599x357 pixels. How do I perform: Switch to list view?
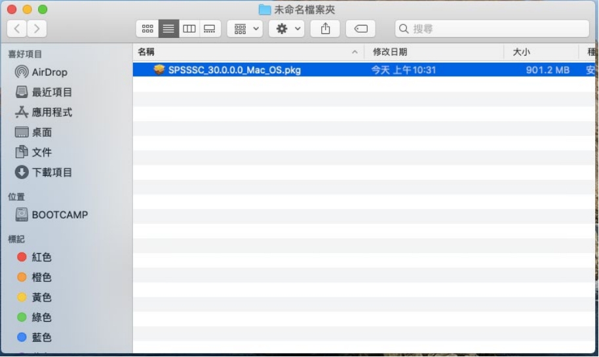coord(168,29)
